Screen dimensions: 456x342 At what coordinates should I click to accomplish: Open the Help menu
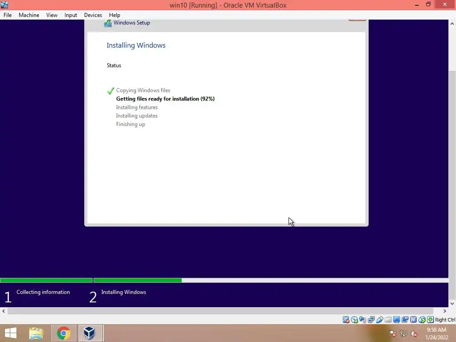pos(114,15)
